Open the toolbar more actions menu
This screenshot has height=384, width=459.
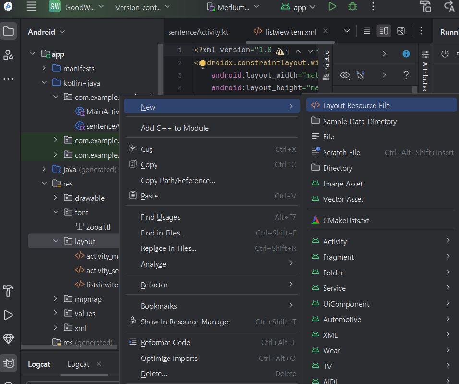373,6
